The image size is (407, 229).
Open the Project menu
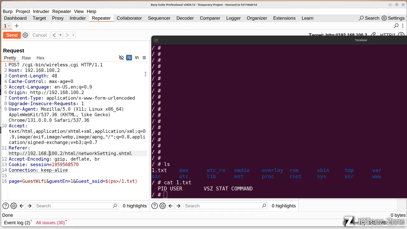click(23, 11)
